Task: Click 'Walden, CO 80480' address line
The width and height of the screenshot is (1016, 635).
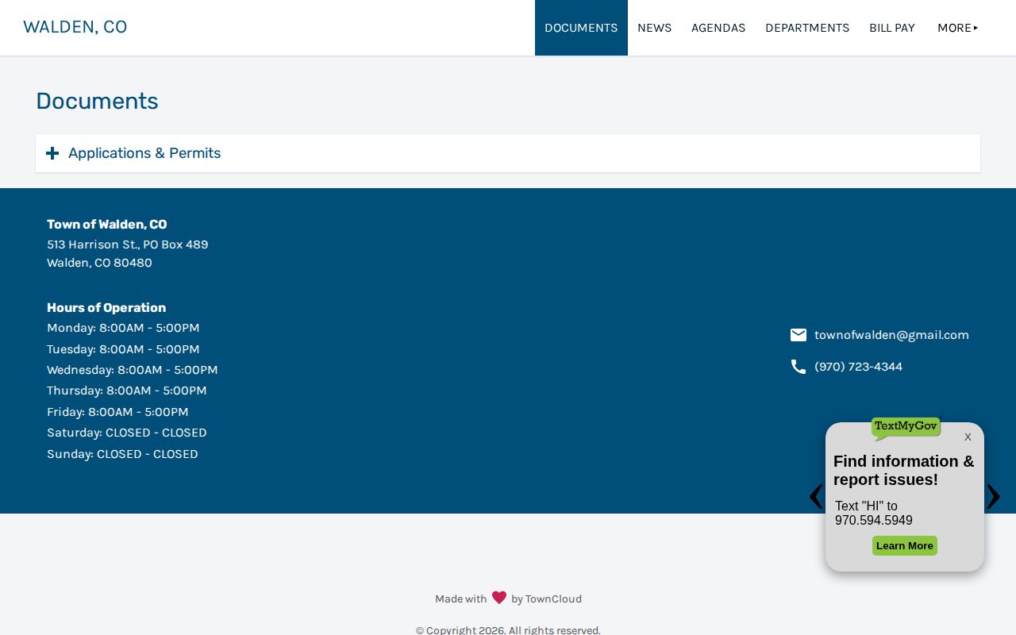Action: click(99, 263)
